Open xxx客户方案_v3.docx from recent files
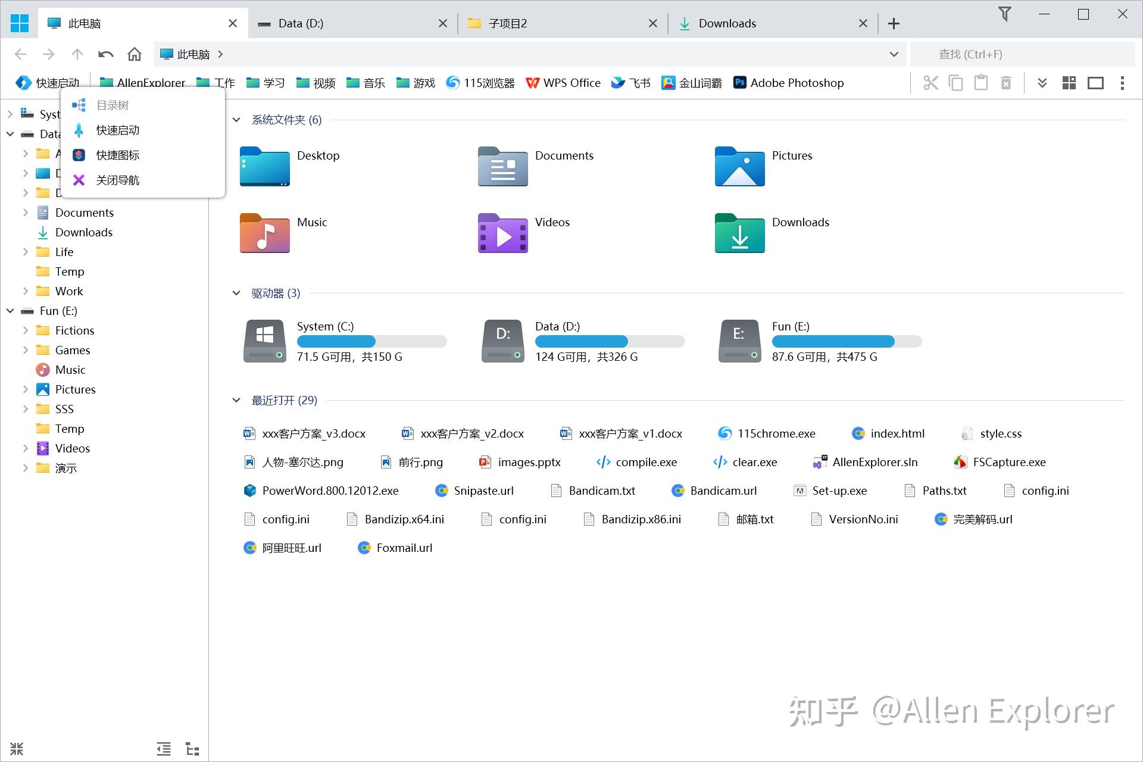The image size is (1143, 762). pyautogui.click(x=314, y=433)
